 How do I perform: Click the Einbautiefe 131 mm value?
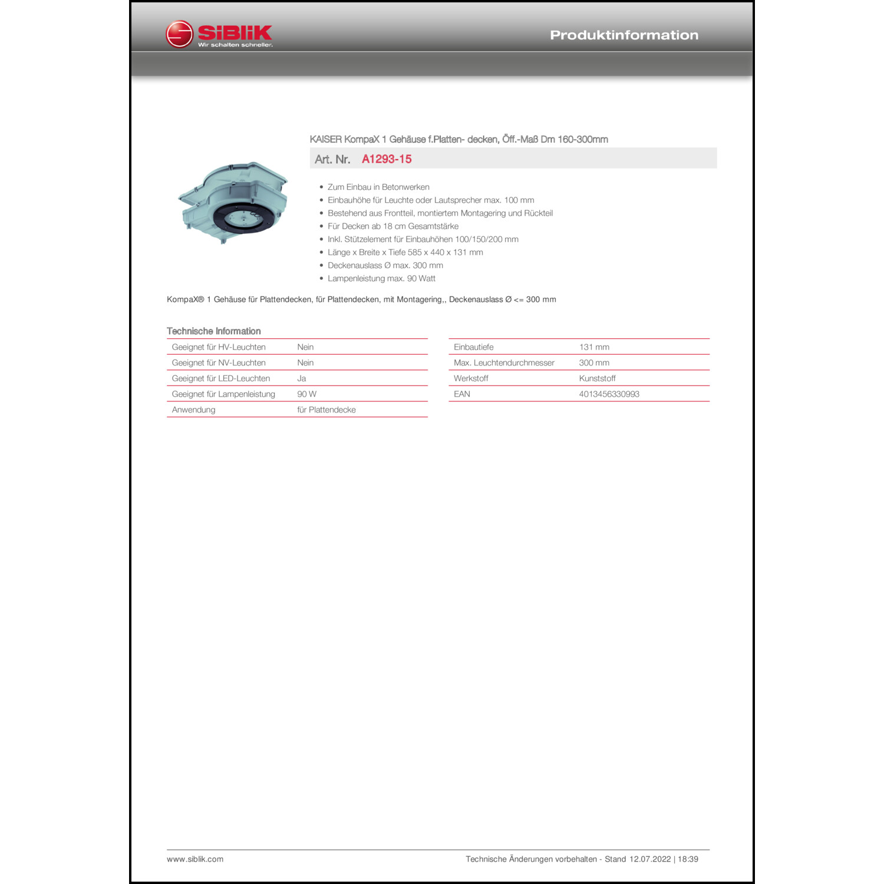(x=594, y=347)
